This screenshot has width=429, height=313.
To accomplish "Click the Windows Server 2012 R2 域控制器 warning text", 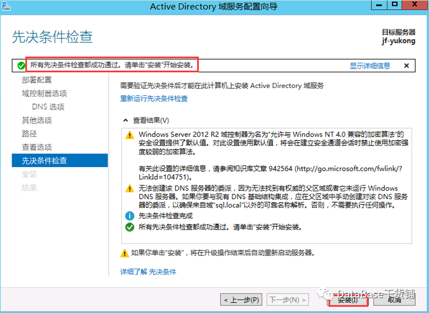I will (273, 143).
